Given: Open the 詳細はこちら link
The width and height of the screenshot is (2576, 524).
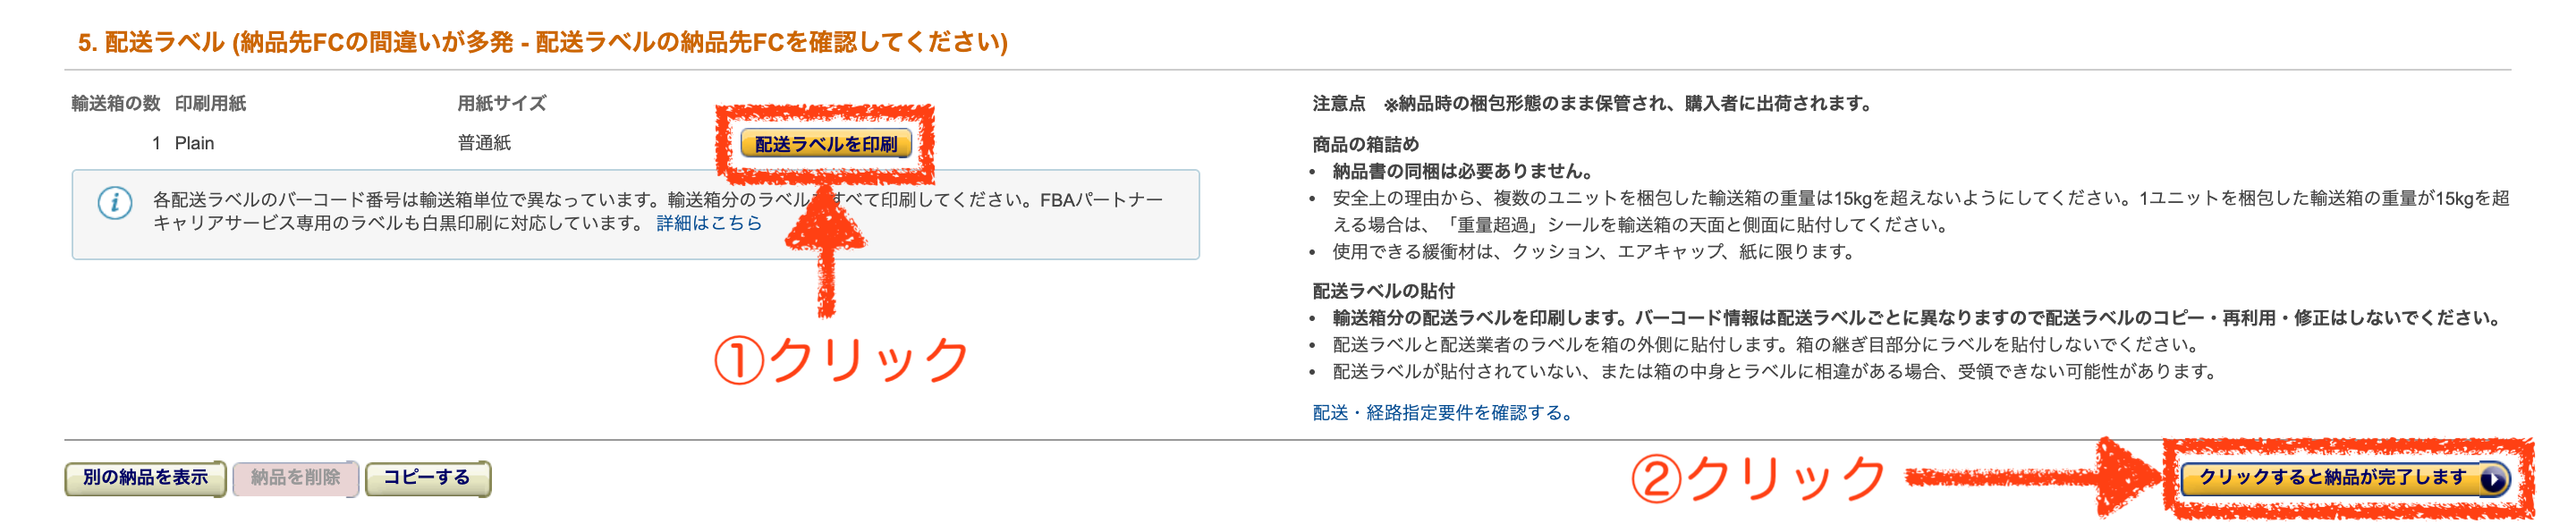Looking at the screenshot, I should pyautogui.click(x=708, y=223).
